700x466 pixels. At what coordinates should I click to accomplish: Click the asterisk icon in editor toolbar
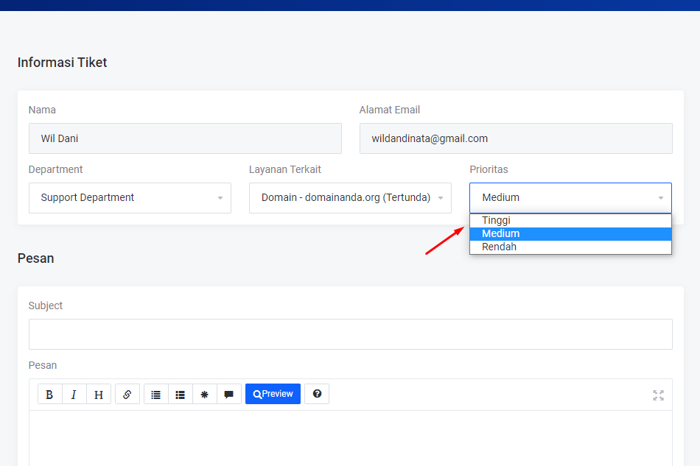(205, 395)
